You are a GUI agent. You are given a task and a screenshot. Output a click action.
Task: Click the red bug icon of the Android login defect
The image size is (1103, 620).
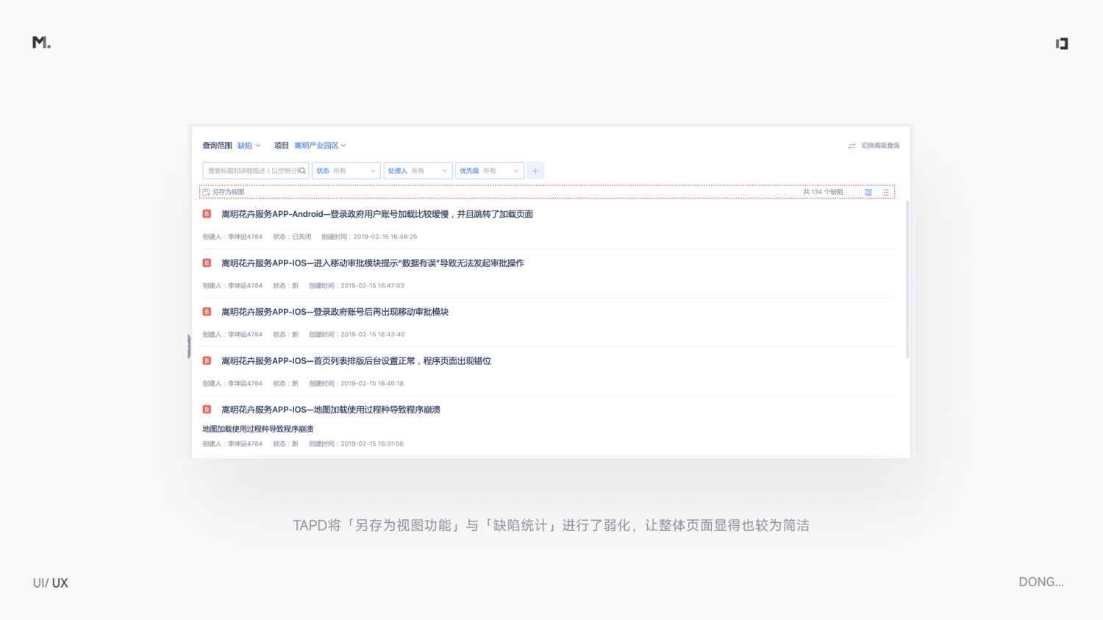click(x=207, y=214)
